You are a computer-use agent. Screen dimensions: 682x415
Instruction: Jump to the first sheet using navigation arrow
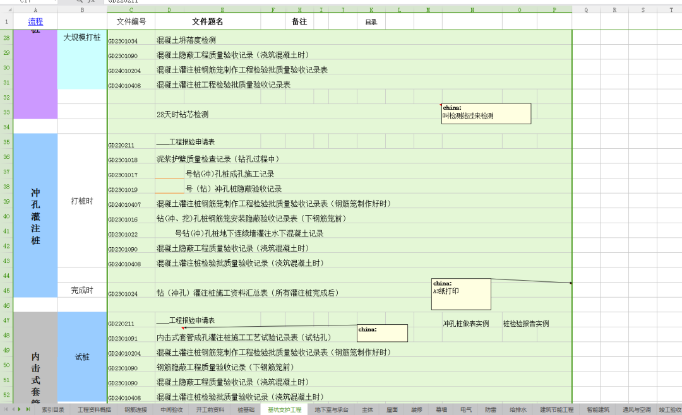coord(6,409)
